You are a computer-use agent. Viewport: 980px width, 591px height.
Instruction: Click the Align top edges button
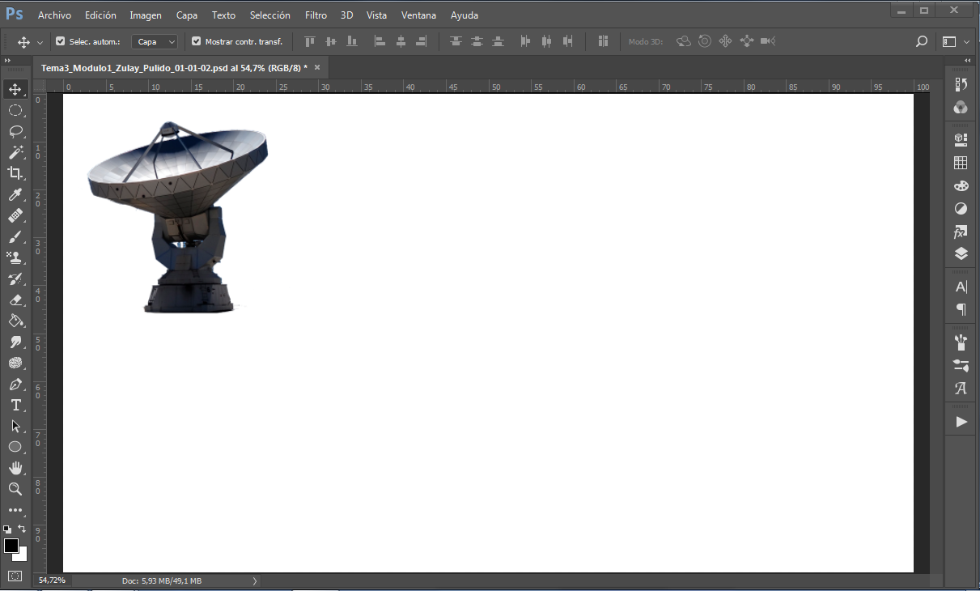coord(309,41)
